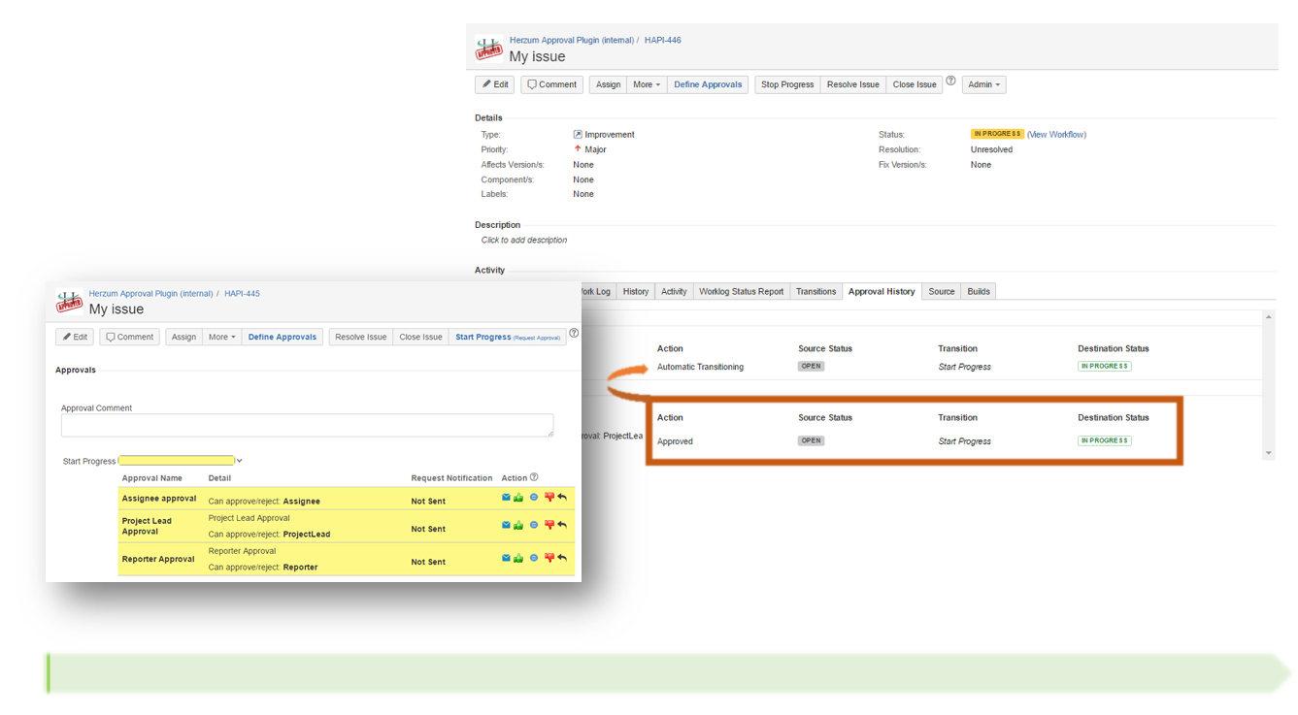
Task: Click Resolve Issue in HAPI-446 window
Action: point(853,84)
